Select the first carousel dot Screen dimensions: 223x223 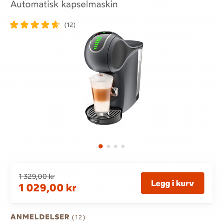click(100, 146)
